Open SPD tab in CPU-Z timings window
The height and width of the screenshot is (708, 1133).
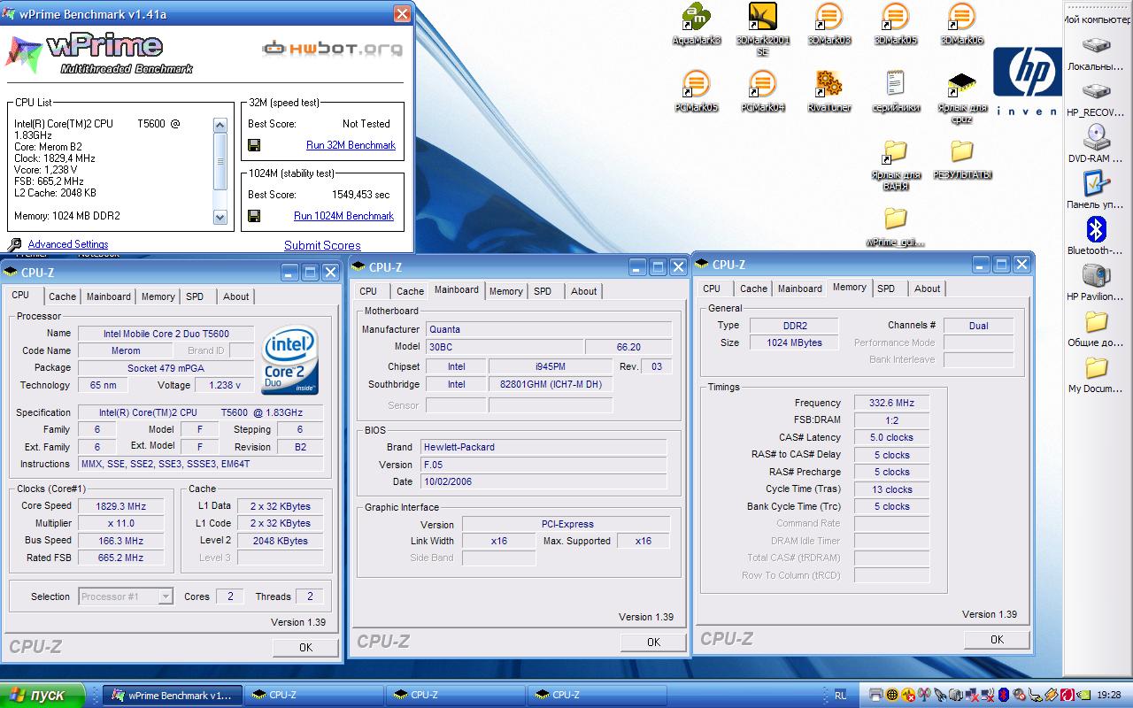click(x=886, y=289)
